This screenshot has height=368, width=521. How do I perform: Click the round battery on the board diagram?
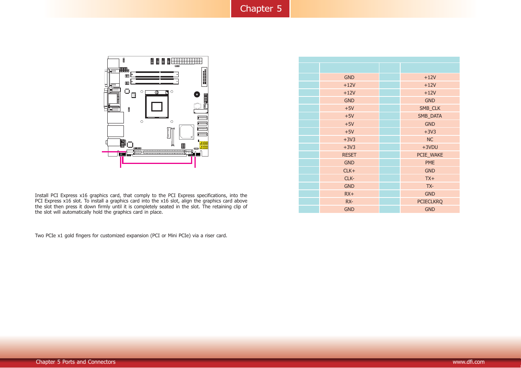click(197, 94)
